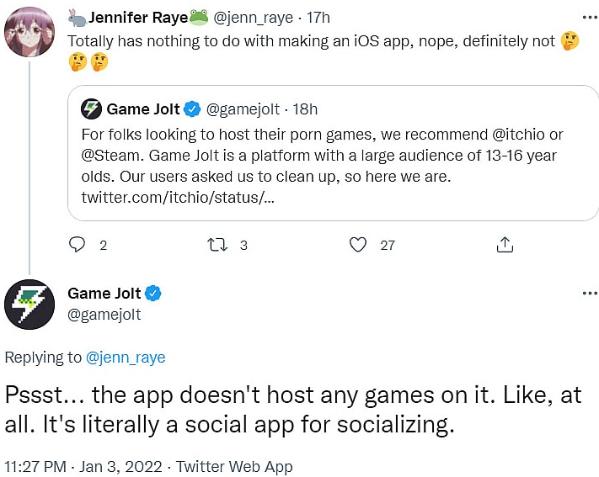
Task: Open the 18h timestamp on quoted tweet
Action: [x=303, y=109]
